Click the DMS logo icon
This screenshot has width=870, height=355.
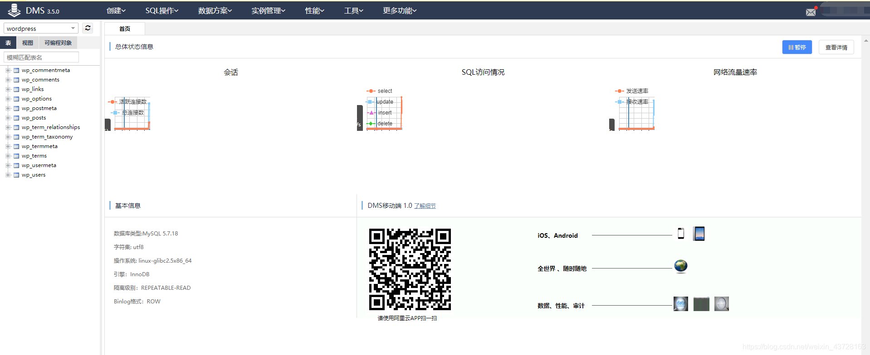[x=14, y=10]
